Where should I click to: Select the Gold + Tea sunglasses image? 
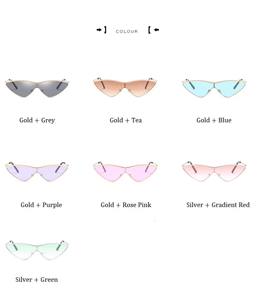[x=125, y=87]
